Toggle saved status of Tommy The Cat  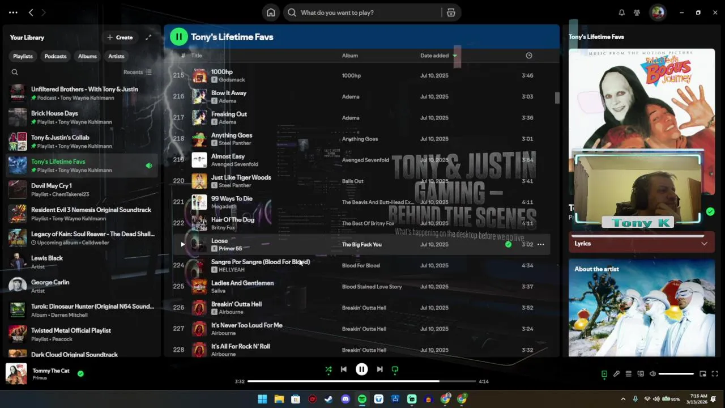point(80,373)
